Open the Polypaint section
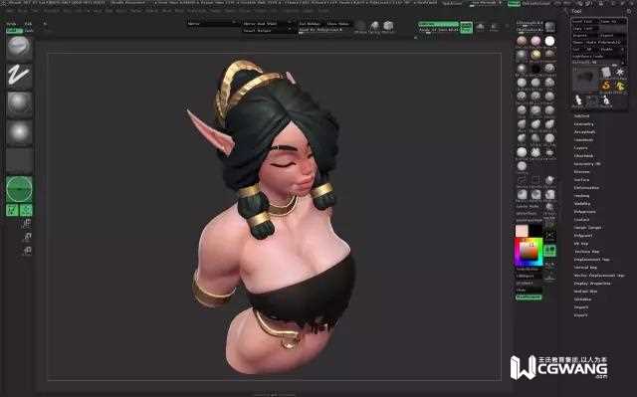Viewport: 637px width, 397px height. (x=583, y=236)
